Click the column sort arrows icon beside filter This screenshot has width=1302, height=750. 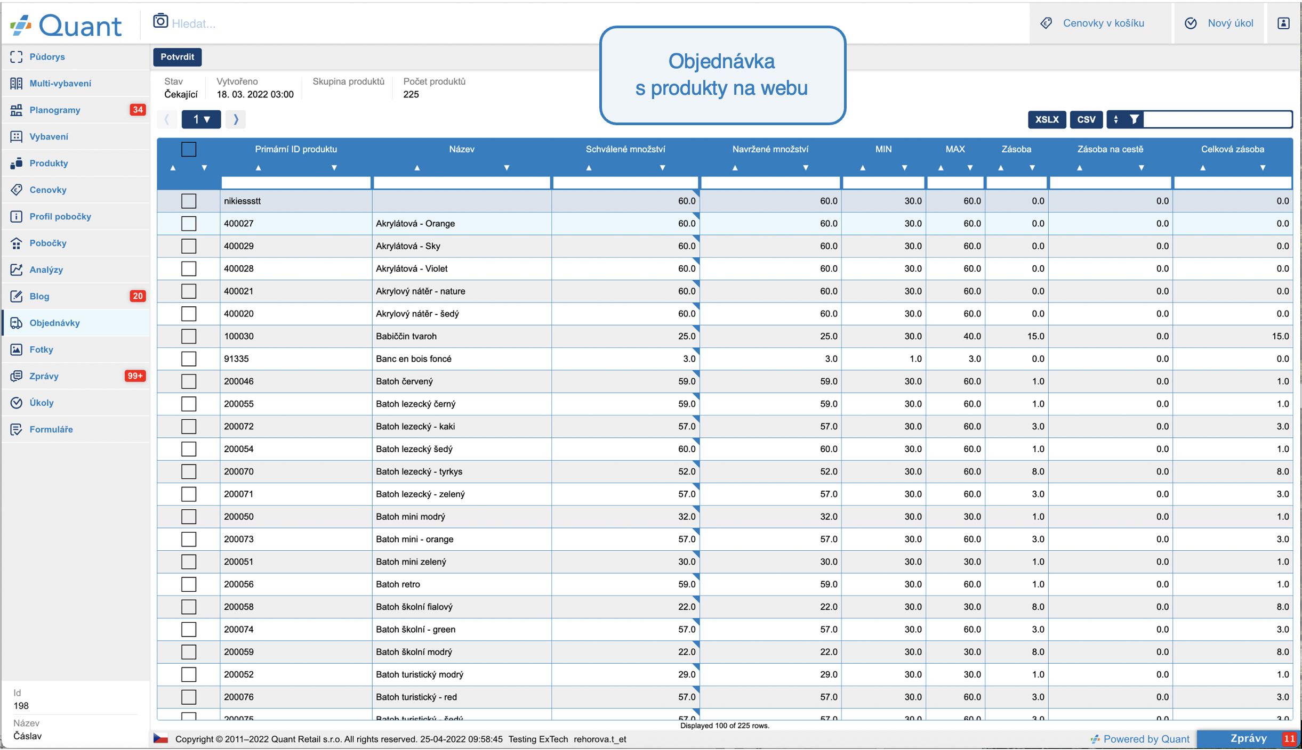pyautogui.click(x=1116, y=119)
